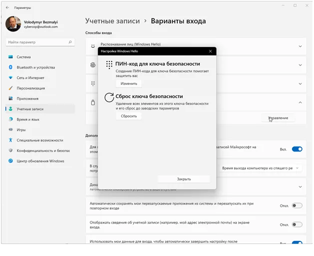Screen dimensions: 314x256
Task: Collapse the security key row chevron
Action: pos(300,102)
